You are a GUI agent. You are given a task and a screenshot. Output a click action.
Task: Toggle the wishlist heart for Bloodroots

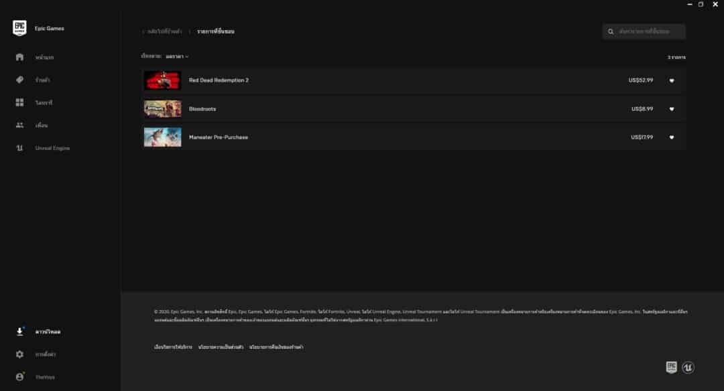click(x=672, y=108)
